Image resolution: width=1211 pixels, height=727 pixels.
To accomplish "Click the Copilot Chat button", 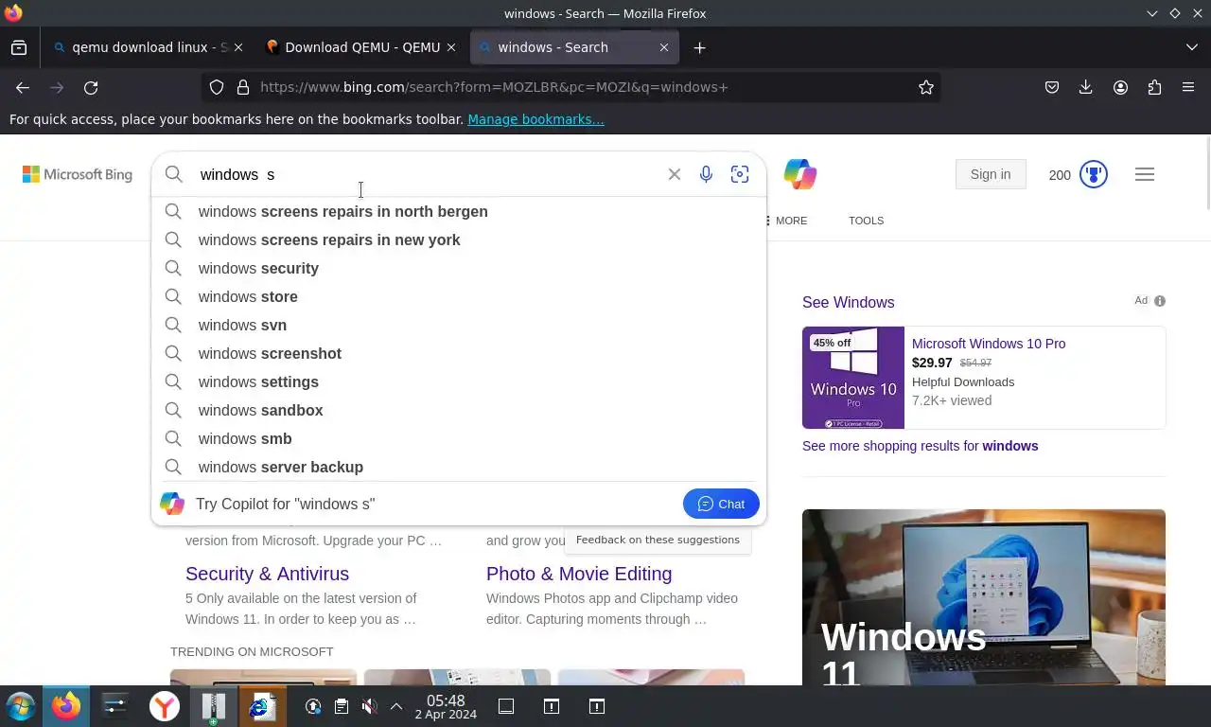I will click(x=721, y=504).
